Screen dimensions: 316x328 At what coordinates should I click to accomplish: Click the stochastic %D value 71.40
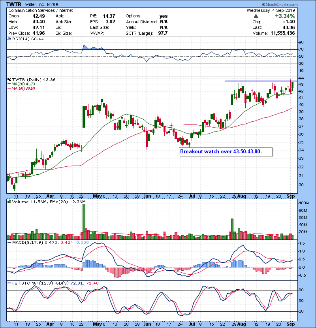(x=92, y=283)
